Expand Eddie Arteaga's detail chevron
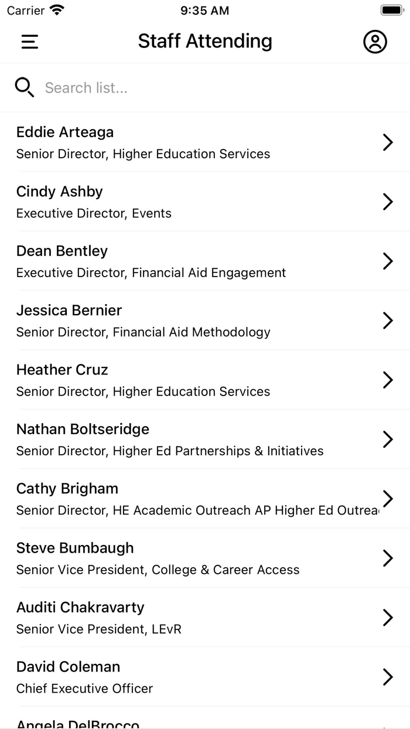 point(388,142)
